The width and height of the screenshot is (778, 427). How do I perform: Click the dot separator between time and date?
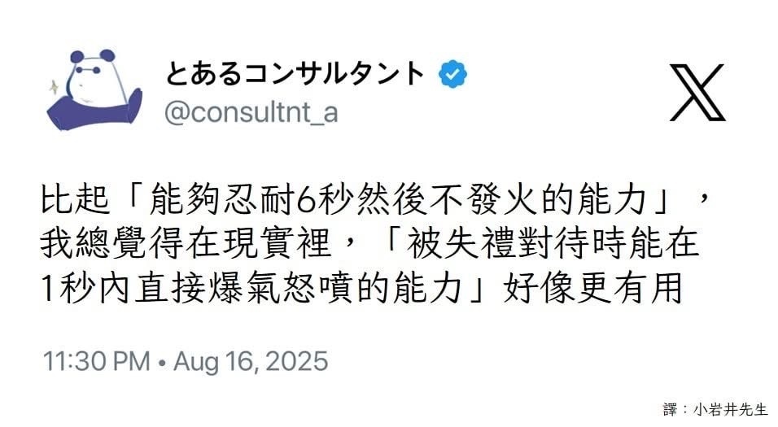tap(162, 363)
